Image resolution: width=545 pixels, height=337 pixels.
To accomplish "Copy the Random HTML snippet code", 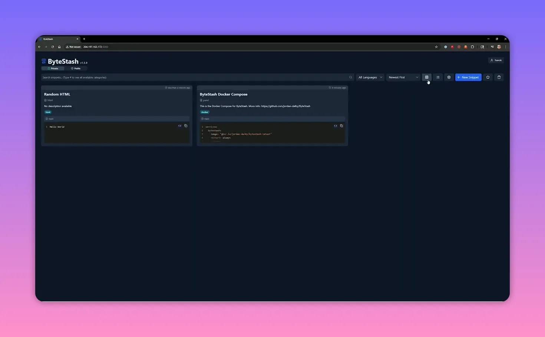I will pyautogui.click(x=186, y=126).
